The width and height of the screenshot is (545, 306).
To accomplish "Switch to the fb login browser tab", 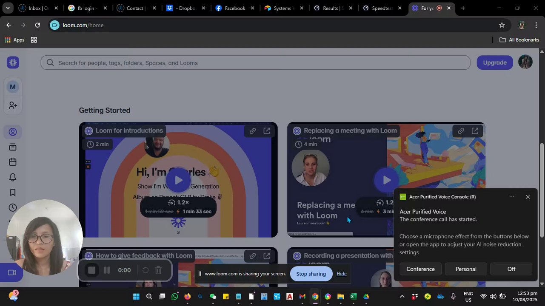I will click(x=87, y=8).
